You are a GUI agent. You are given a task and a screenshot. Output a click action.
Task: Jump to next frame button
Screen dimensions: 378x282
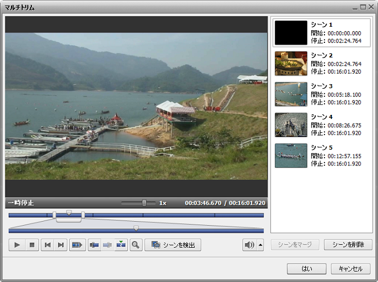[60, 245]
